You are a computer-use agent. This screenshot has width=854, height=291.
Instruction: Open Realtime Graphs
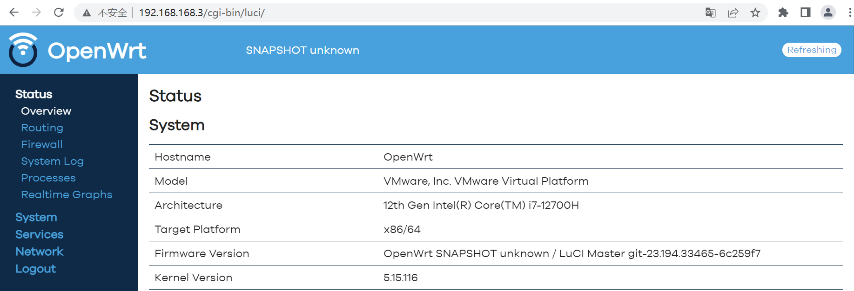(67, 194)
